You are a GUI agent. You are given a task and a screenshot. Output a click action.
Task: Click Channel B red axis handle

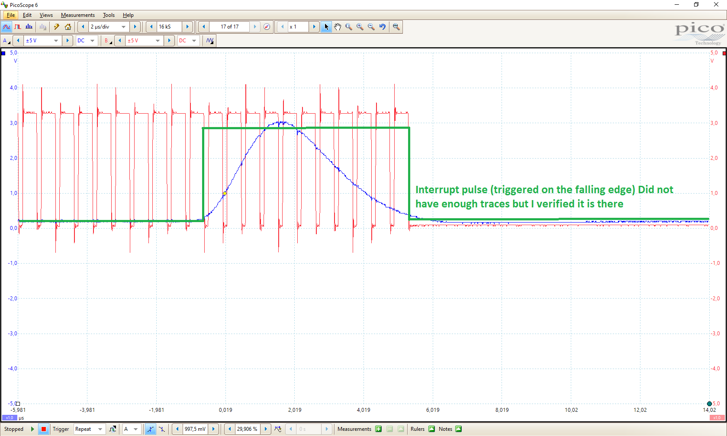point(724,53)
